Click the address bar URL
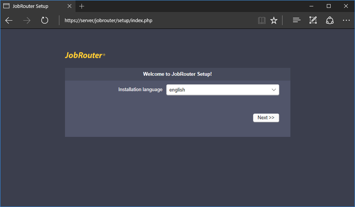Screen dimensions: 355x207 [109, 21]
